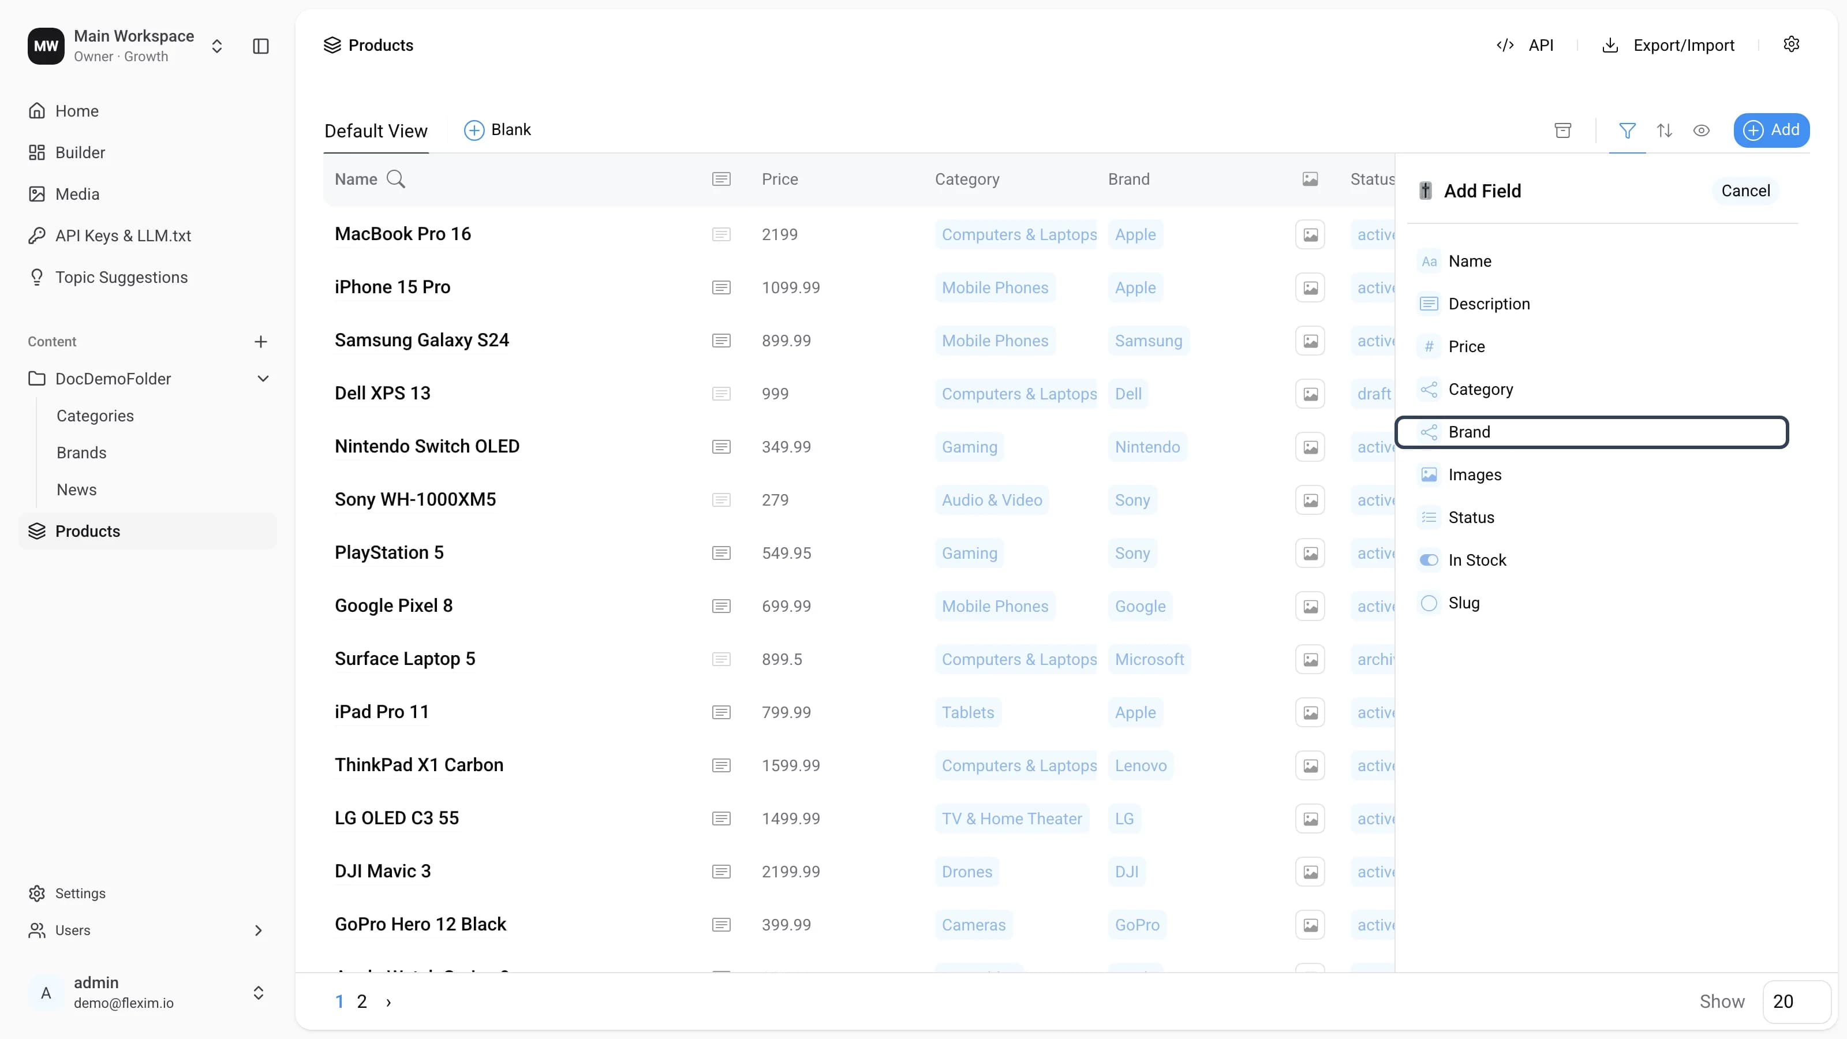Click the Microsoft brand tag
This screenshot has height=1039, width=1847.
tap(1149, 659)
